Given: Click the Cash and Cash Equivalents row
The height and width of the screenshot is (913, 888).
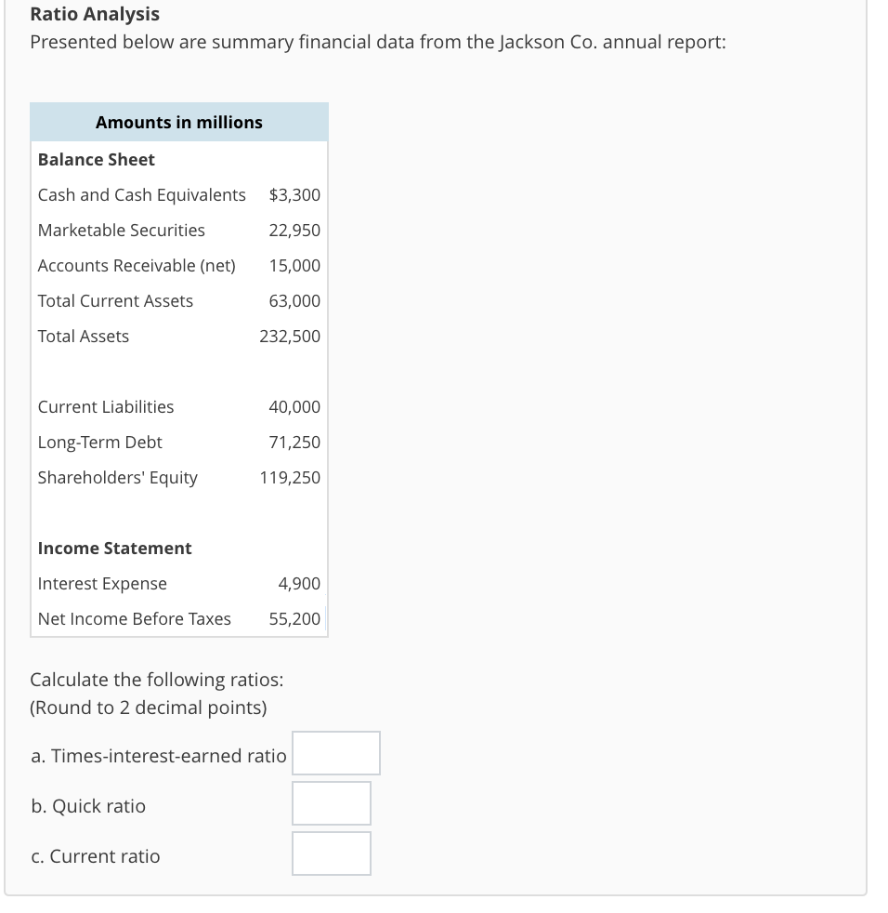Looking at the screenshot, I should tap(141, 194).
